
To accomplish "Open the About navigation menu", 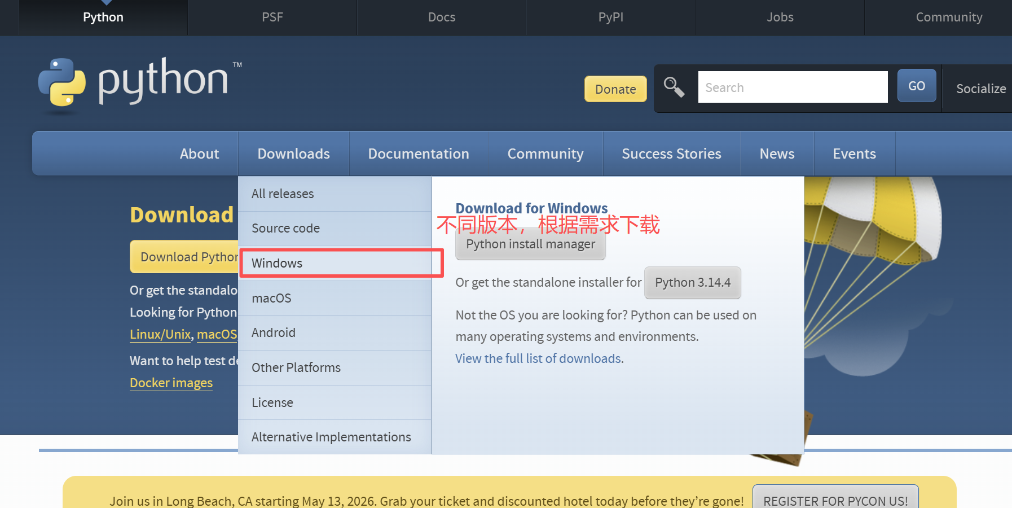I will (x=199, y=154).
